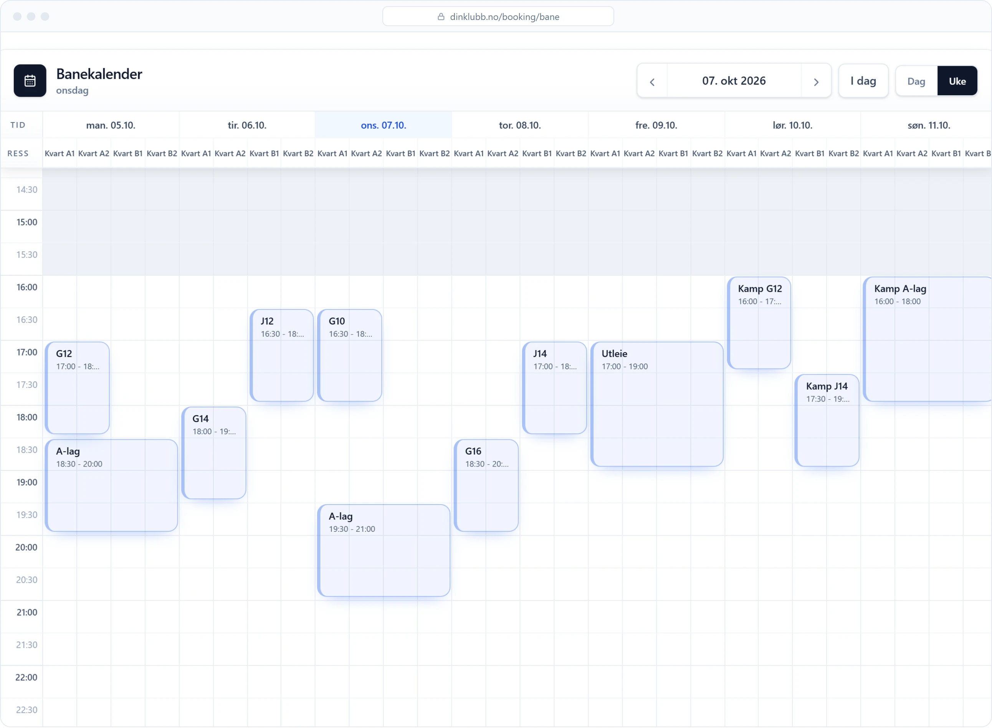Open Wednesday's A-lag 19:30 - 21:00 booking
The height and width of the screenshot is (728, 992).
[384, 551]
